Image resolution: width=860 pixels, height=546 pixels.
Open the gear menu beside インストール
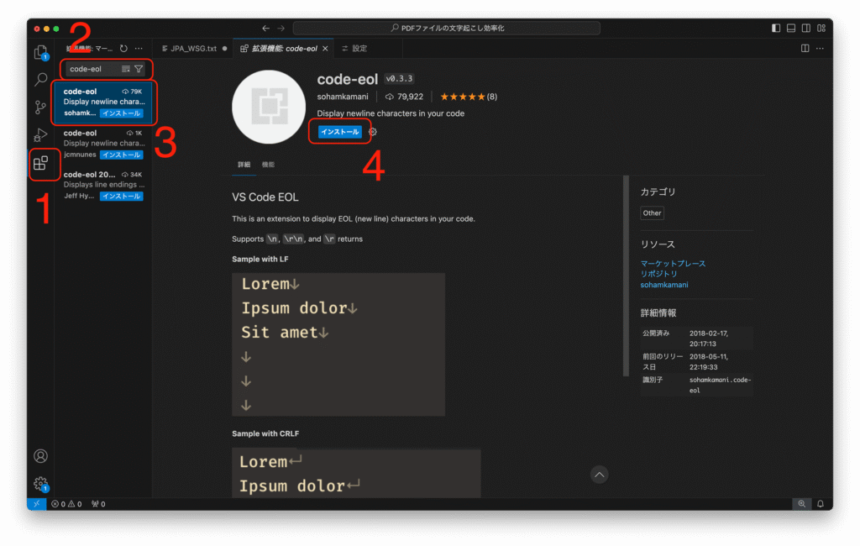click(x=373, y=132)
